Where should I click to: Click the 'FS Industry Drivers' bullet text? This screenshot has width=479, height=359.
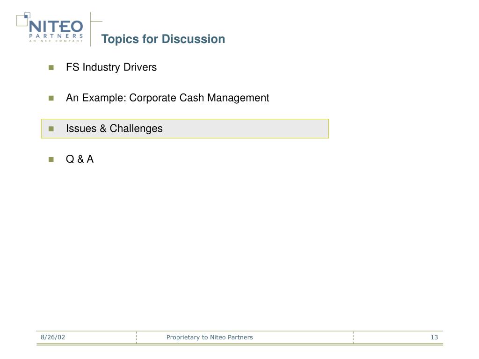pos(111,67)
